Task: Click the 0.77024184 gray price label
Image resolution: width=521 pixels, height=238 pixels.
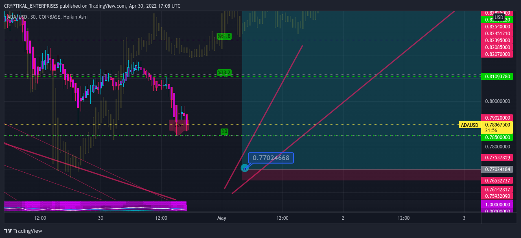Action: tap(497, 169)
